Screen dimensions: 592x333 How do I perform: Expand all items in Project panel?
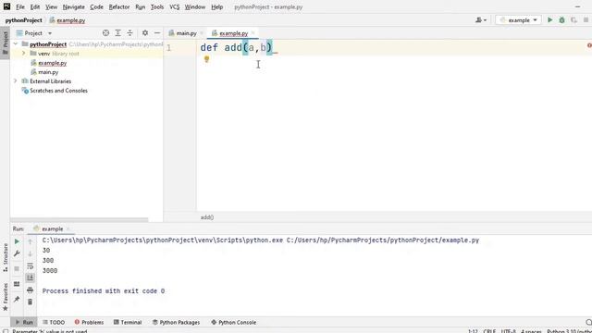[x=117, y=33]
